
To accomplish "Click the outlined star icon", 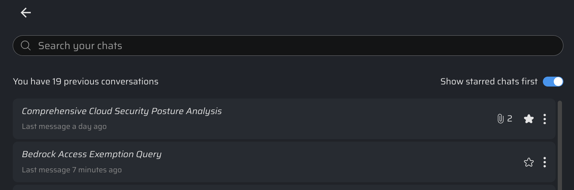I will [529, 162].
